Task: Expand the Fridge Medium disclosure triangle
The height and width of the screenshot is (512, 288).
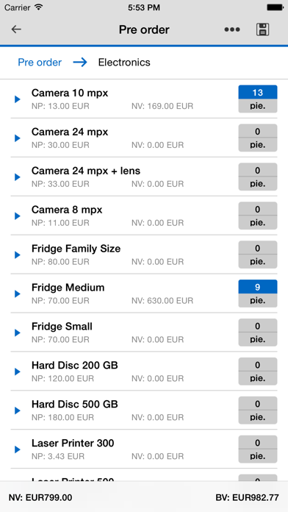Action: tap(18, 294)
